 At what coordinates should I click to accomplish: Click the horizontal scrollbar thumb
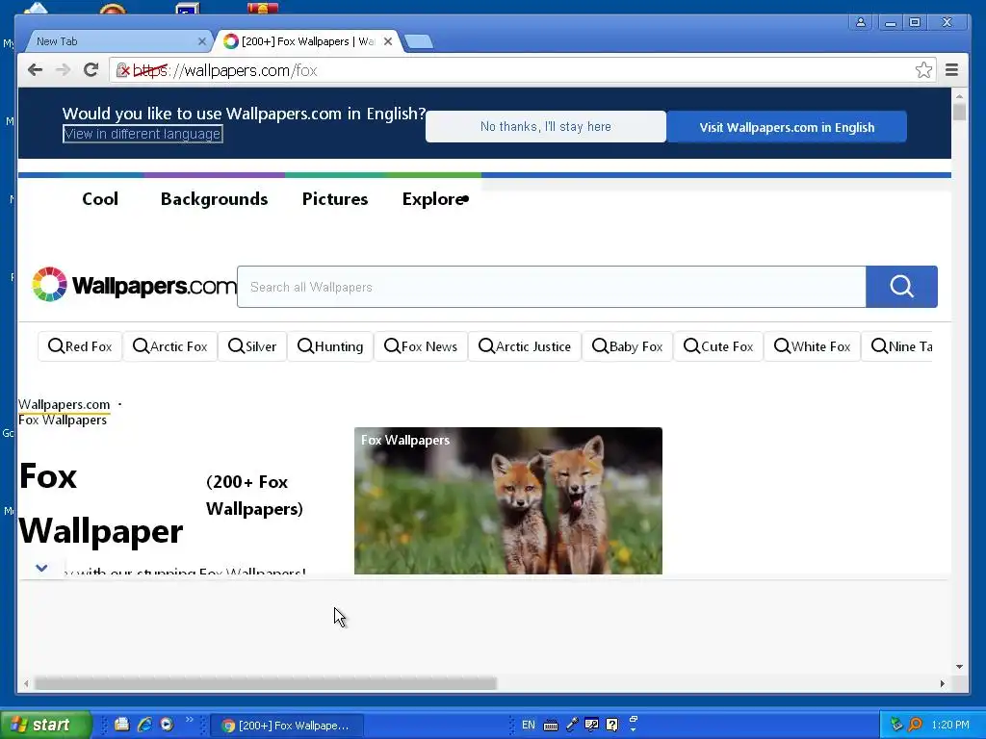[x=266, y=684]
